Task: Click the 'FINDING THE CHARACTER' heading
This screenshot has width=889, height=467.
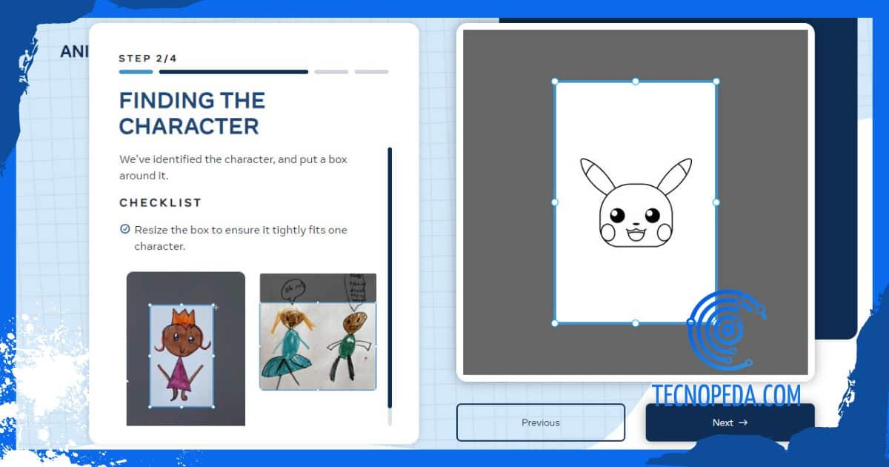Action: pyautogui.click(x=192, y=113)
